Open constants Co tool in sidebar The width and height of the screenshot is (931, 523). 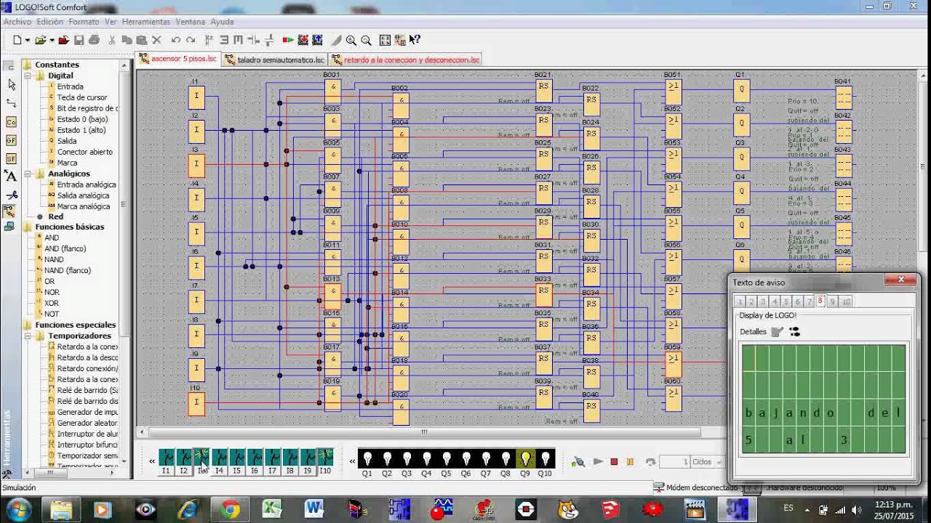(x=11, y=122)
